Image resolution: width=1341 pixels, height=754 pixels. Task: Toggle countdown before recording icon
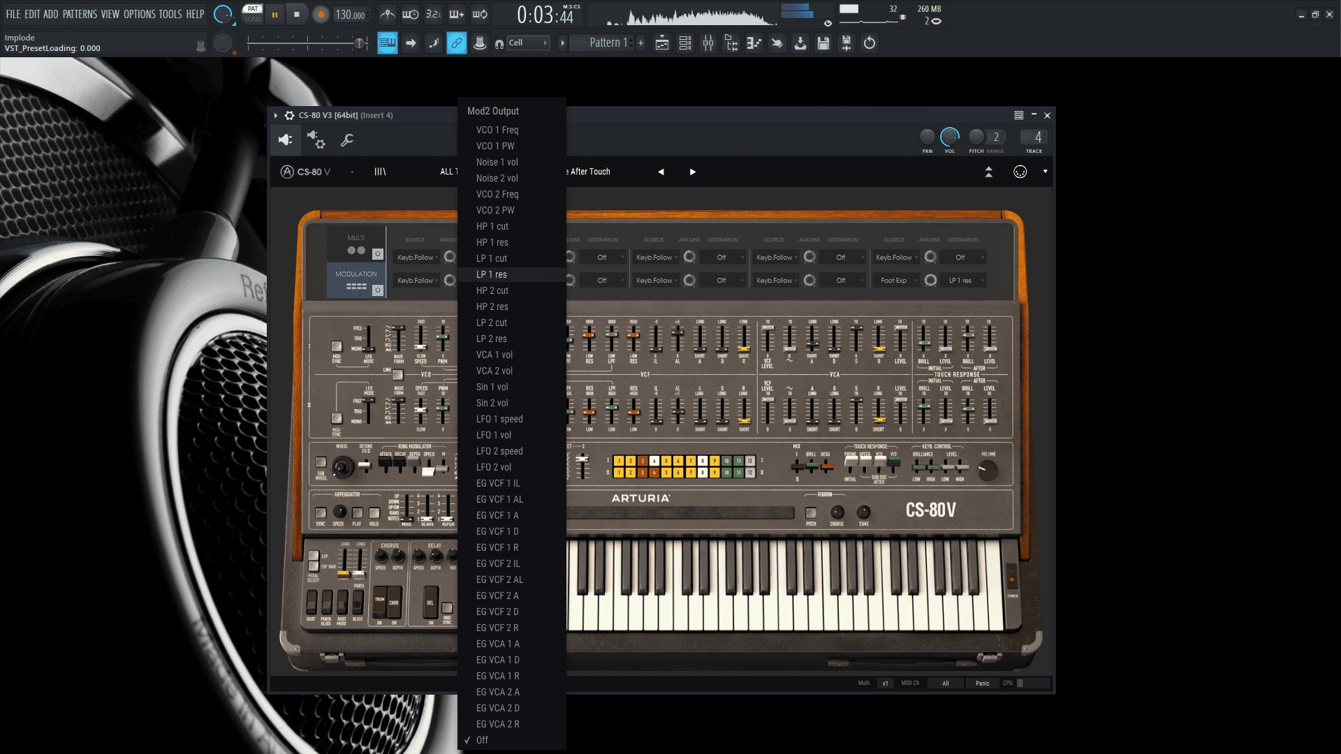[434, 14]
